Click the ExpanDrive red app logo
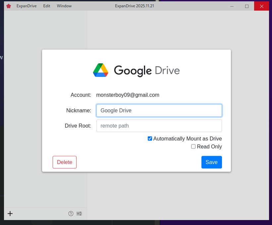The width and height of the screenshot is (272, 225). point(9,6)
